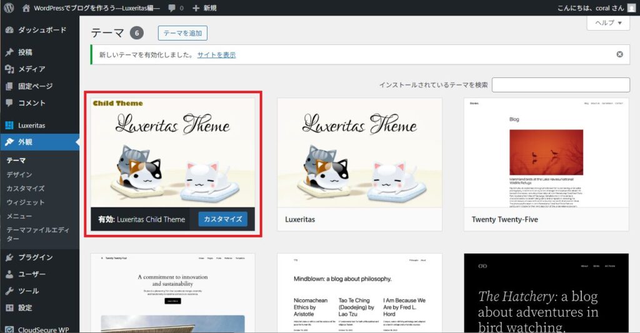640x333 pixels.
Task: Click the pages icon beside 固定ページ
Action: [x=9, y=86]
